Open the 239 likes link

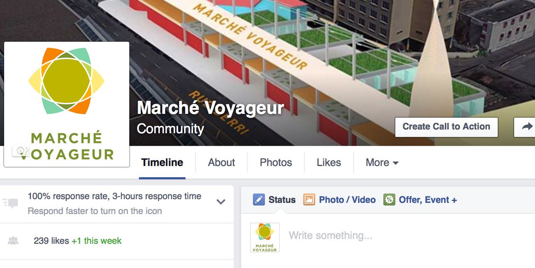(51, 241)
